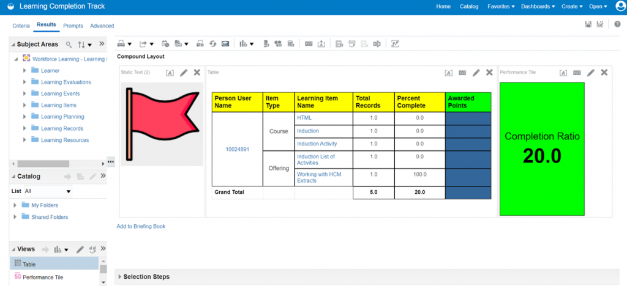Click the green Completion Ratio tile
This screenshot has width=627, height=286.
(x=543, y=148)
